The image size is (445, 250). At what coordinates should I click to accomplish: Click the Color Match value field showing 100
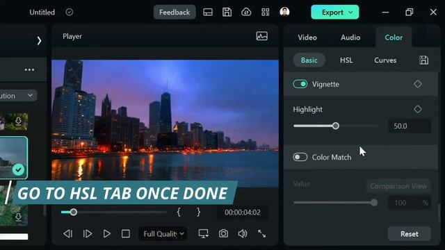click(x=410, y=203)
